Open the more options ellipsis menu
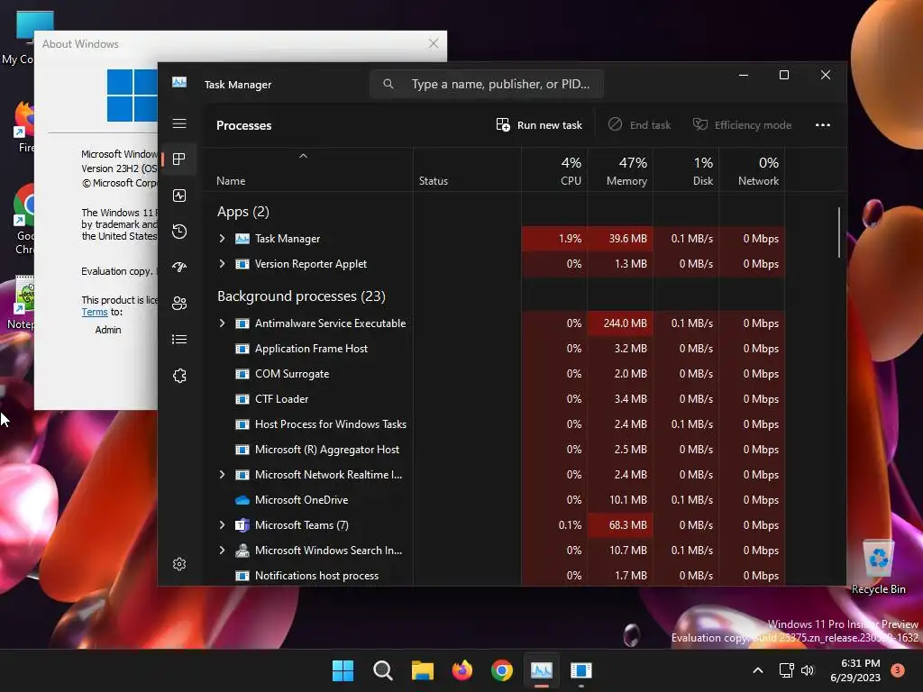923x692 pixels. tap(823, 124)
